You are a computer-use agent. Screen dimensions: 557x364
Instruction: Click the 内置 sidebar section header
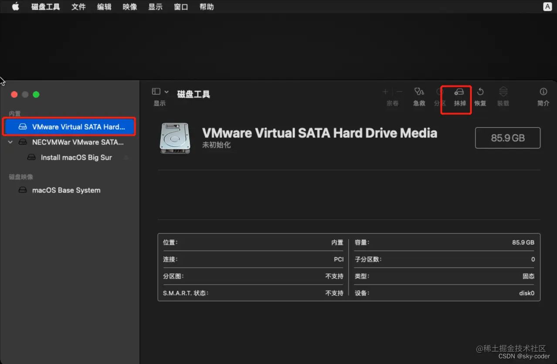(15, 113)
